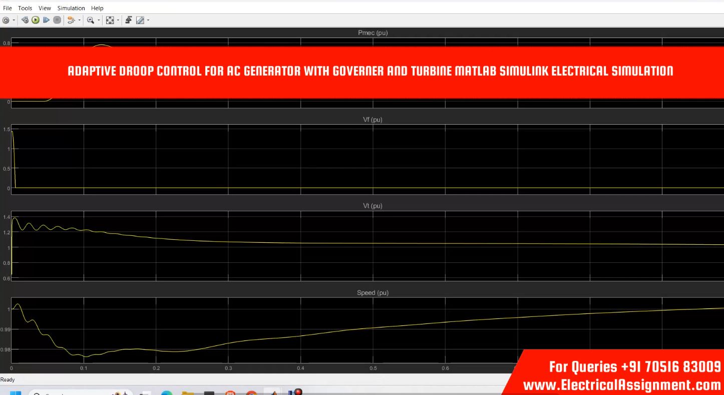Viewport: 724px width, 395px height.
Task: Open the Tools menu
Action: point(25,8)
